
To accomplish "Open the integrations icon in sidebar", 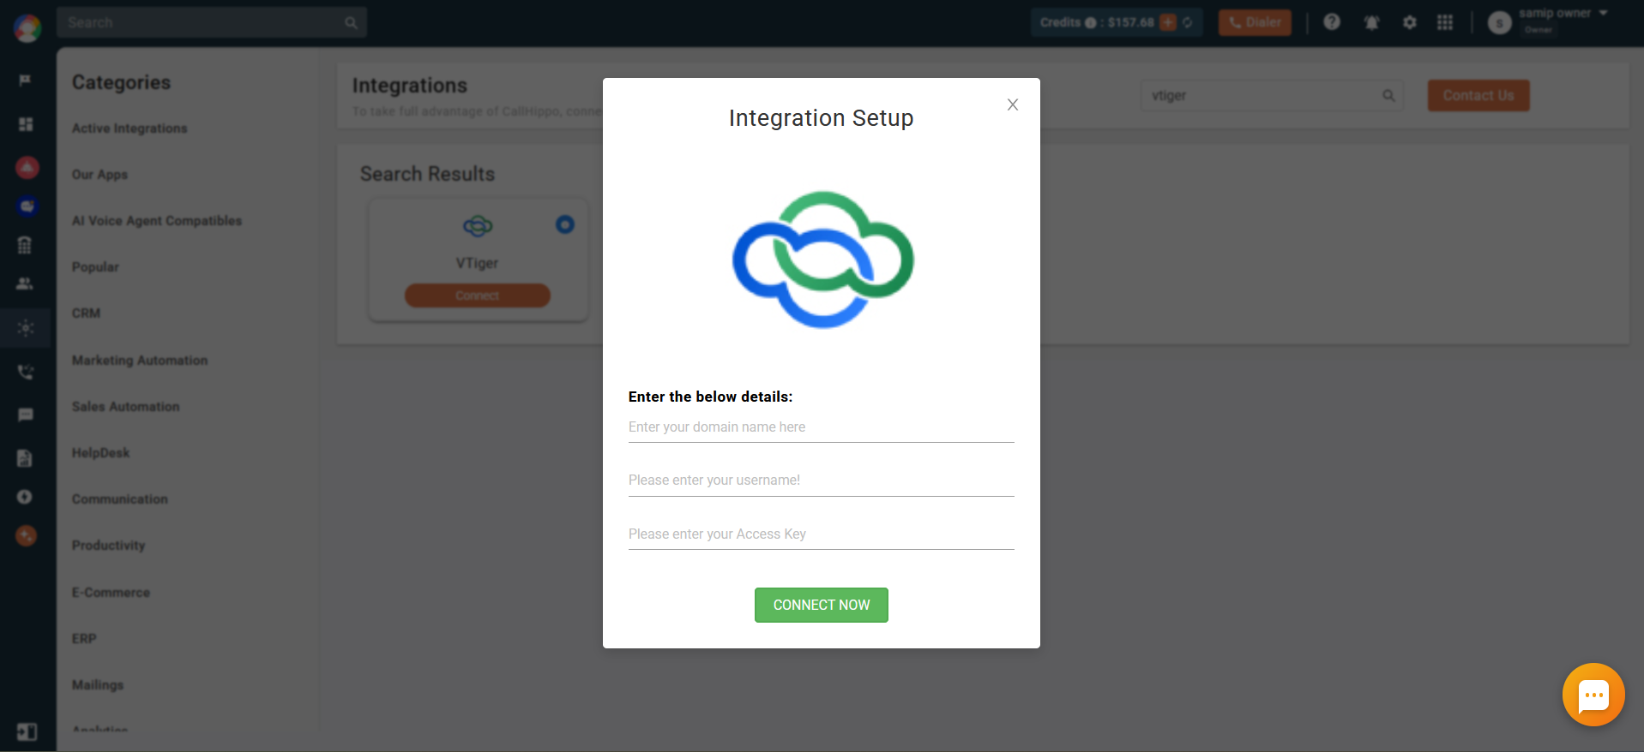I will (26, 328).
